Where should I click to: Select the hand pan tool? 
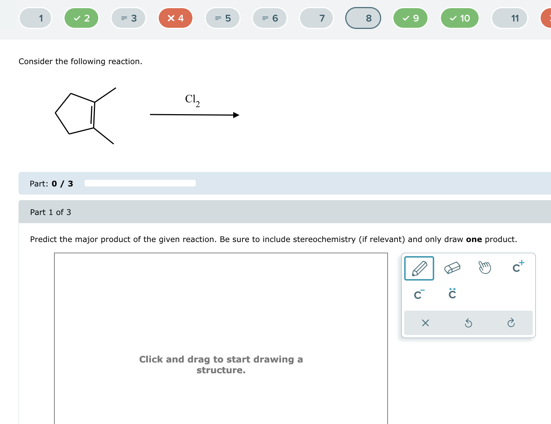[x=484, y=267]
